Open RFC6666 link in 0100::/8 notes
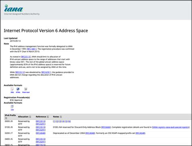192x146 pixels. point(106,127)
